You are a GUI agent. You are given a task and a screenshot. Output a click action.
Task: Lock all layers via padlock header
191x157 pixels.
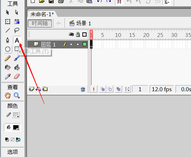click(78, 34)
